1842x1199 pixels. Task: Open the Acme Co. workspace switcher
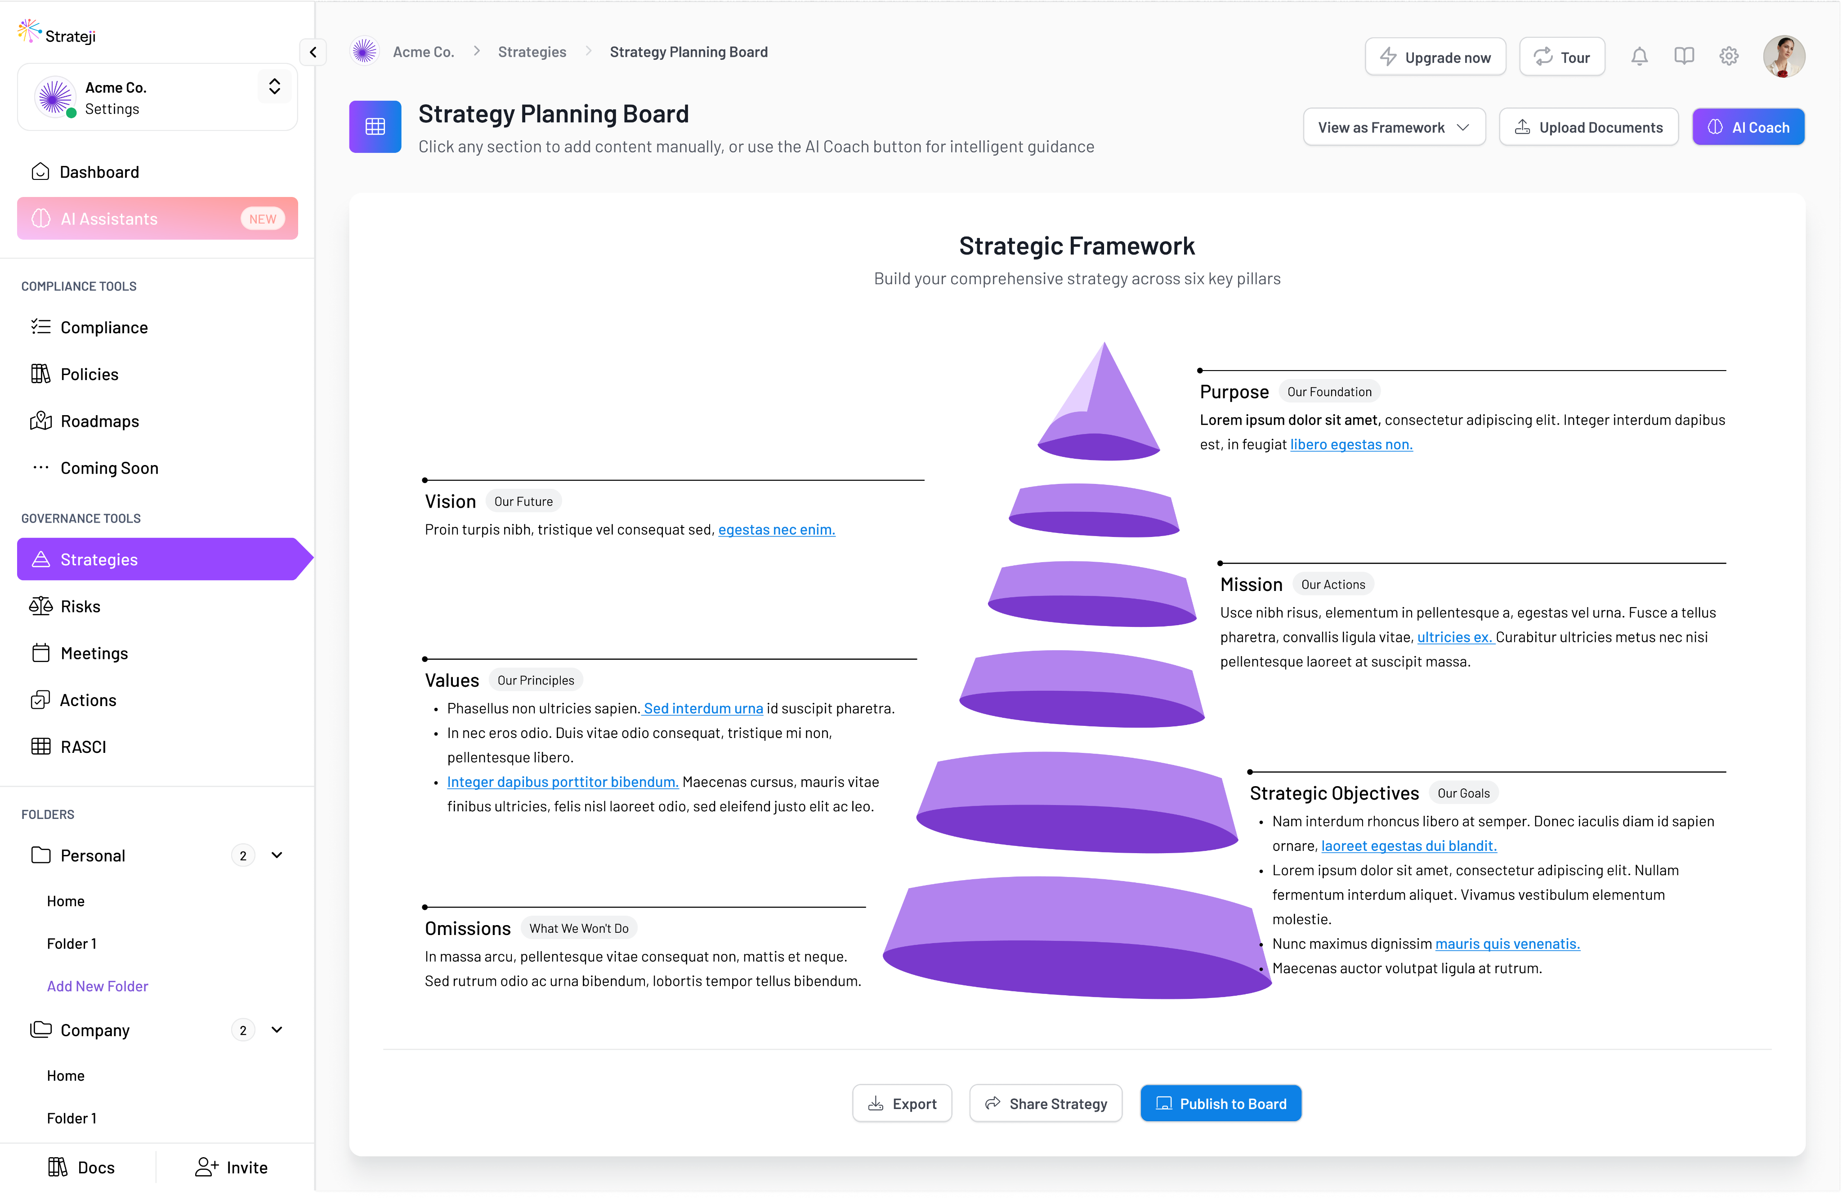274,87
